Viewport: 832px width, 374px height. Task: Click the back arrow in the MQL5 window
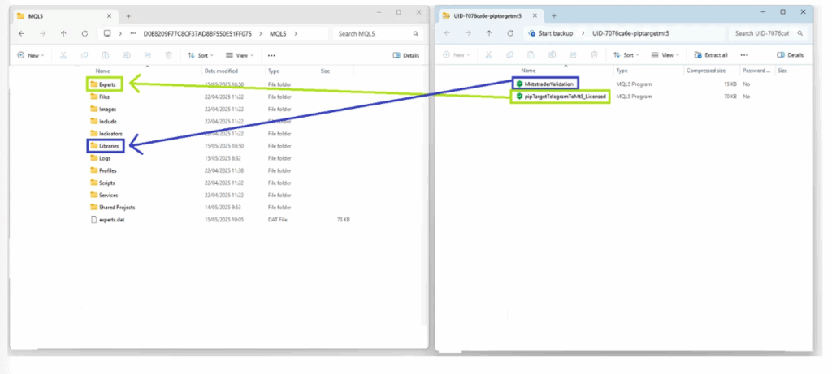[x=21, y=33]
